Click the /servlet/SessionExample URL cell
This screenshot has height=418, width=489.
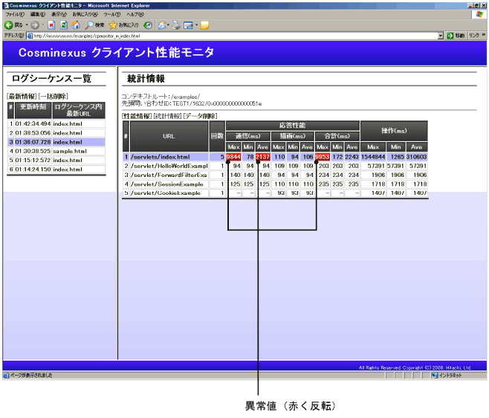[169, 184]
